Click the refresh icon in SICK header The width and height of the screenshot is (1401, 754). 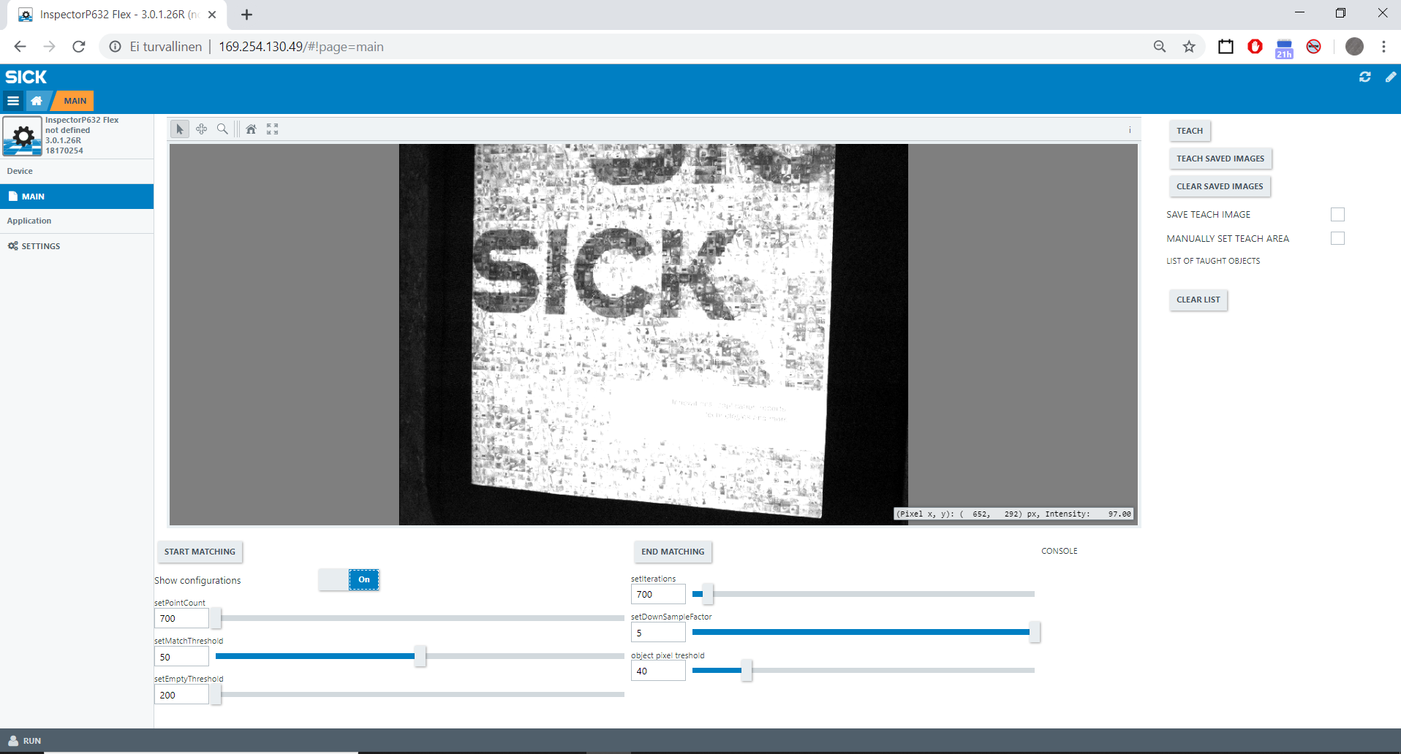point(1364,77)
